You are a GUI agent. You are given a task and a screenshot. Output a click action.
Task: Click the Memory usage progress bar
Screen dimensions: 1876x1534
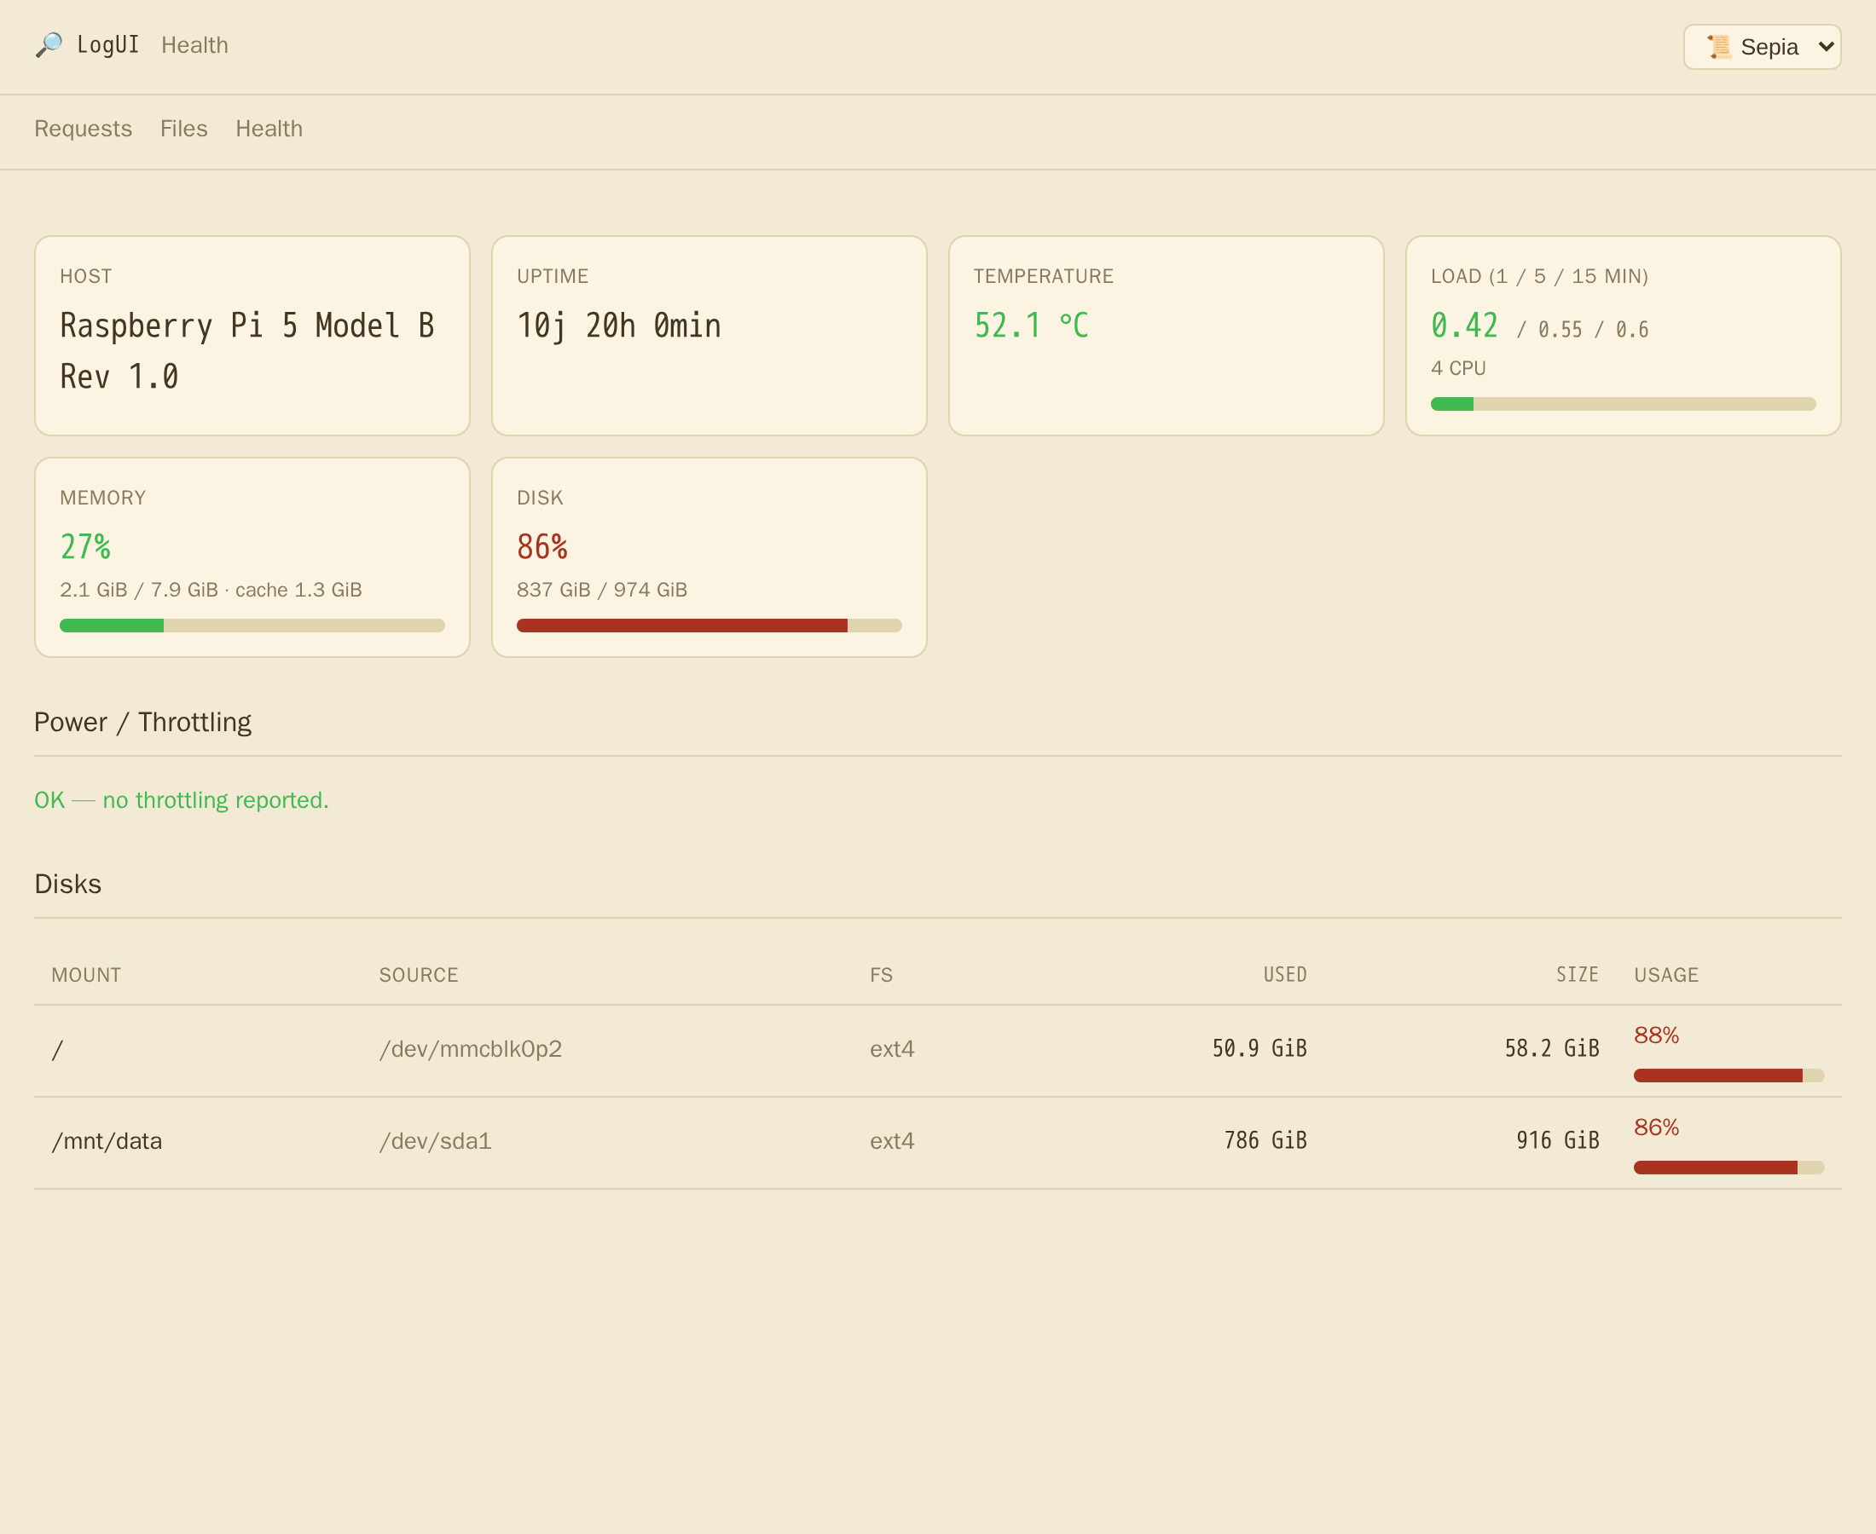click(252, 626)
